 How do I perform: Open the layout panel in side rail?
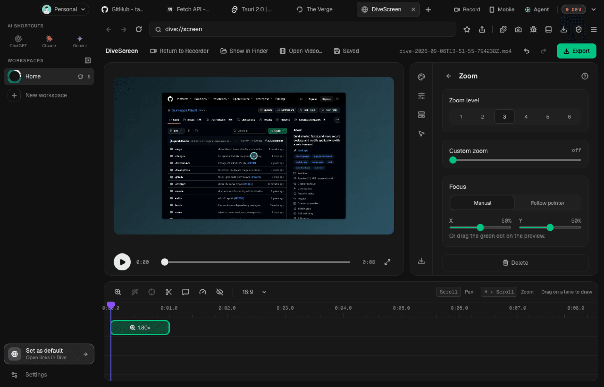click(x=421, y=115)
